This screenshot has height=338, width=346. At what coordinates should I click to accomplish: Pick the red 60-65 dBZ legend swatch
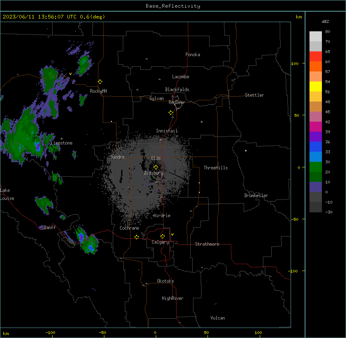click(x=315, y=57)
